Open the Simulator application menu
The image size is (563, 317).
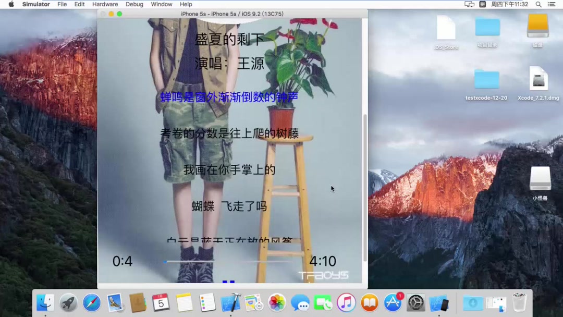click(x=36, y=4)
